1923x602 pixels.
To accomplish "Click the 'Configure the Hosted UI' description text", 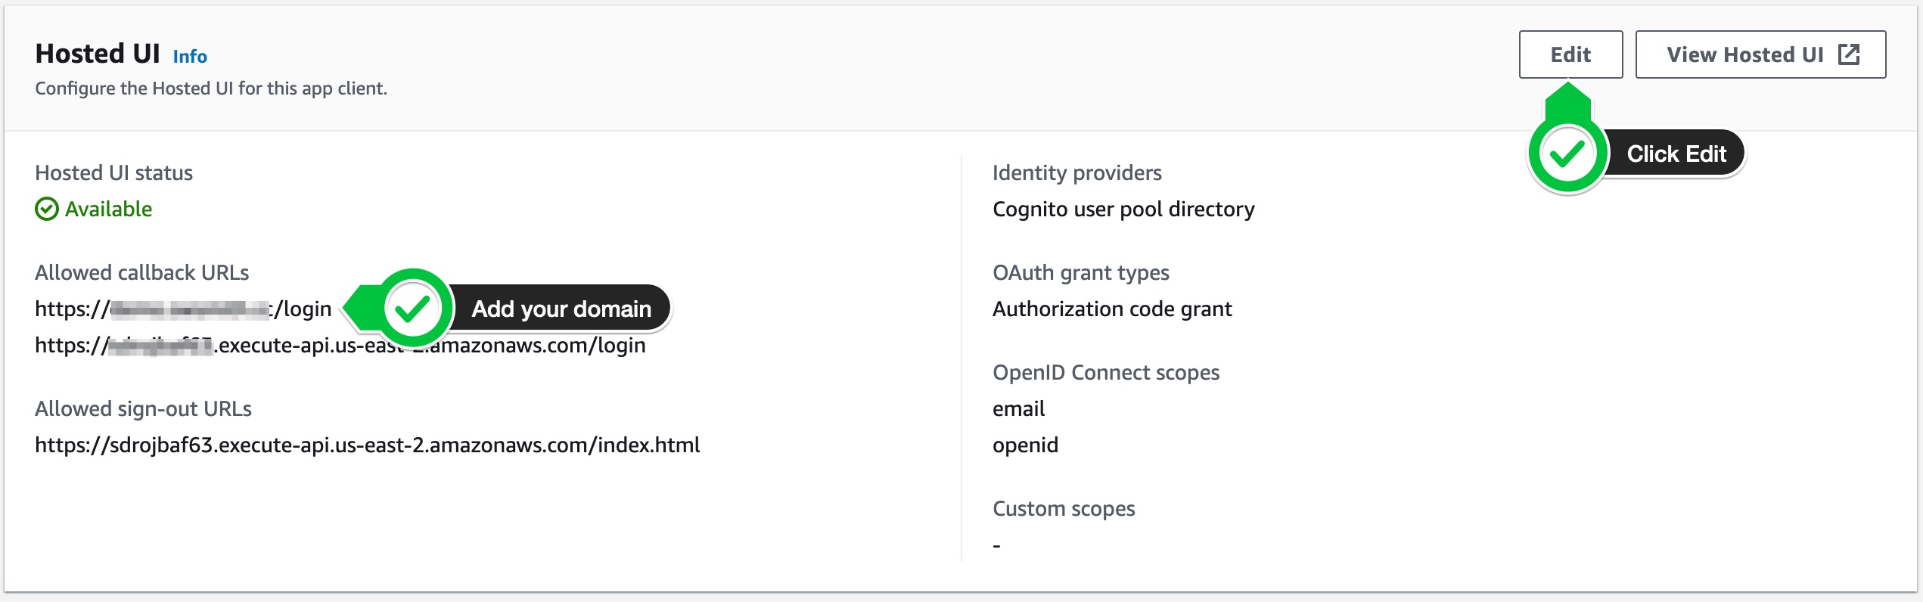I will tap(211, 88).
